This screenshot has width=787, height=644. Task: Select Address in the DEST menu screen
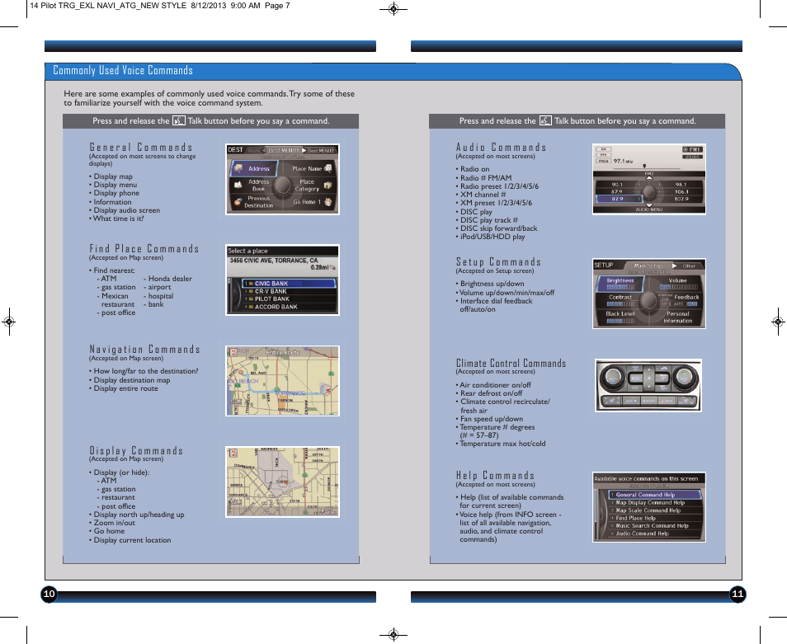tap(254, 168)
